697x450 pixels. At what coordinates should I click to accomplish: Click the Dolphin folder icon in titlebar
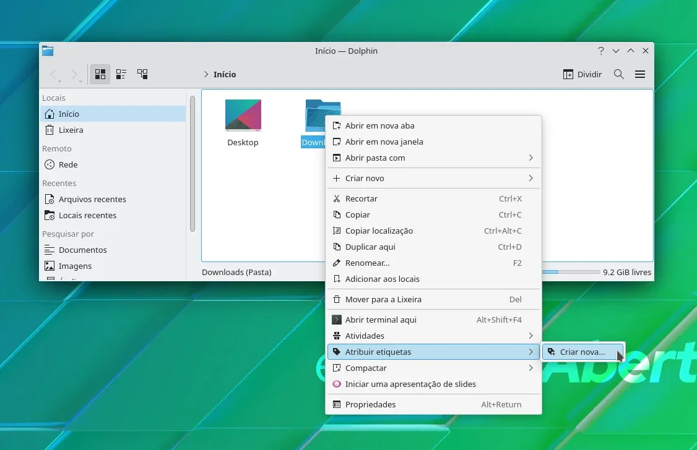coord(48,51)
